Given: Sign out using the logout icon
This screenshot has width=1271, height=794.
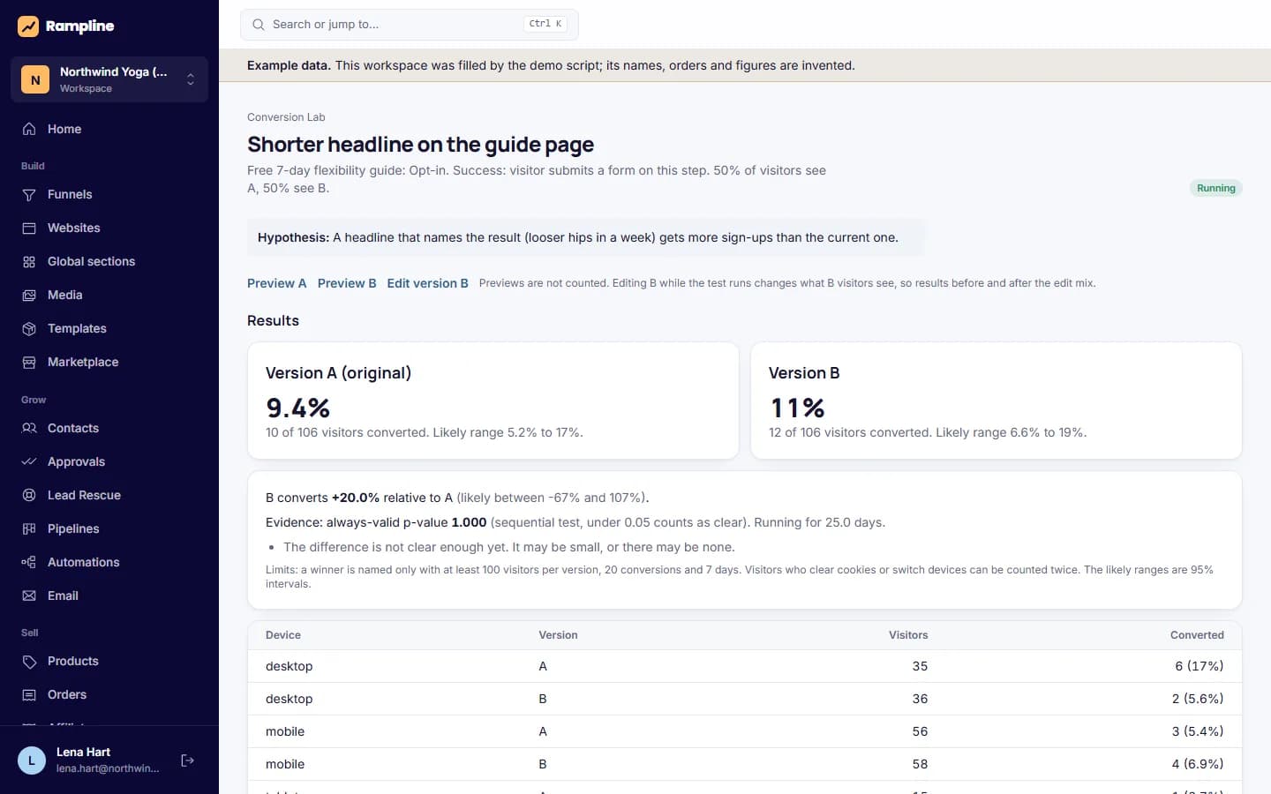Looking at the screenshot, I should [187, 760].
